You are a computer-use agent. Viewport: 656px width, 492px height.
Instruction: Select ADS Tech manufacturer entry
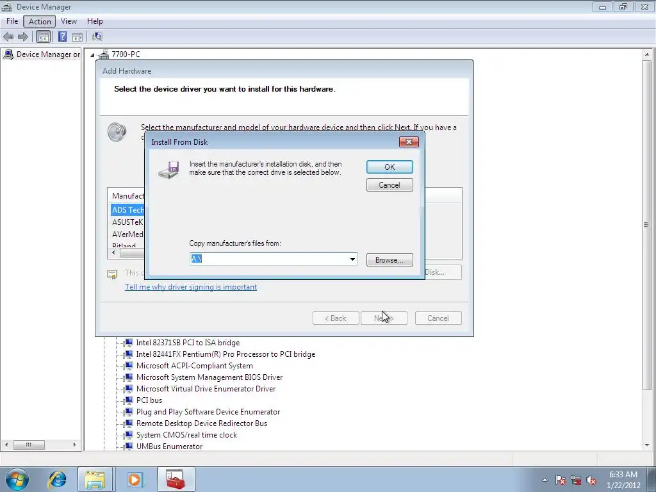click(x=127, y=209)
